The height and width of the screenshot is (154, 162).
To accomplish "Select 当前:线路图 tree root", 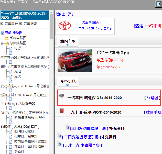I will (14, 33).
